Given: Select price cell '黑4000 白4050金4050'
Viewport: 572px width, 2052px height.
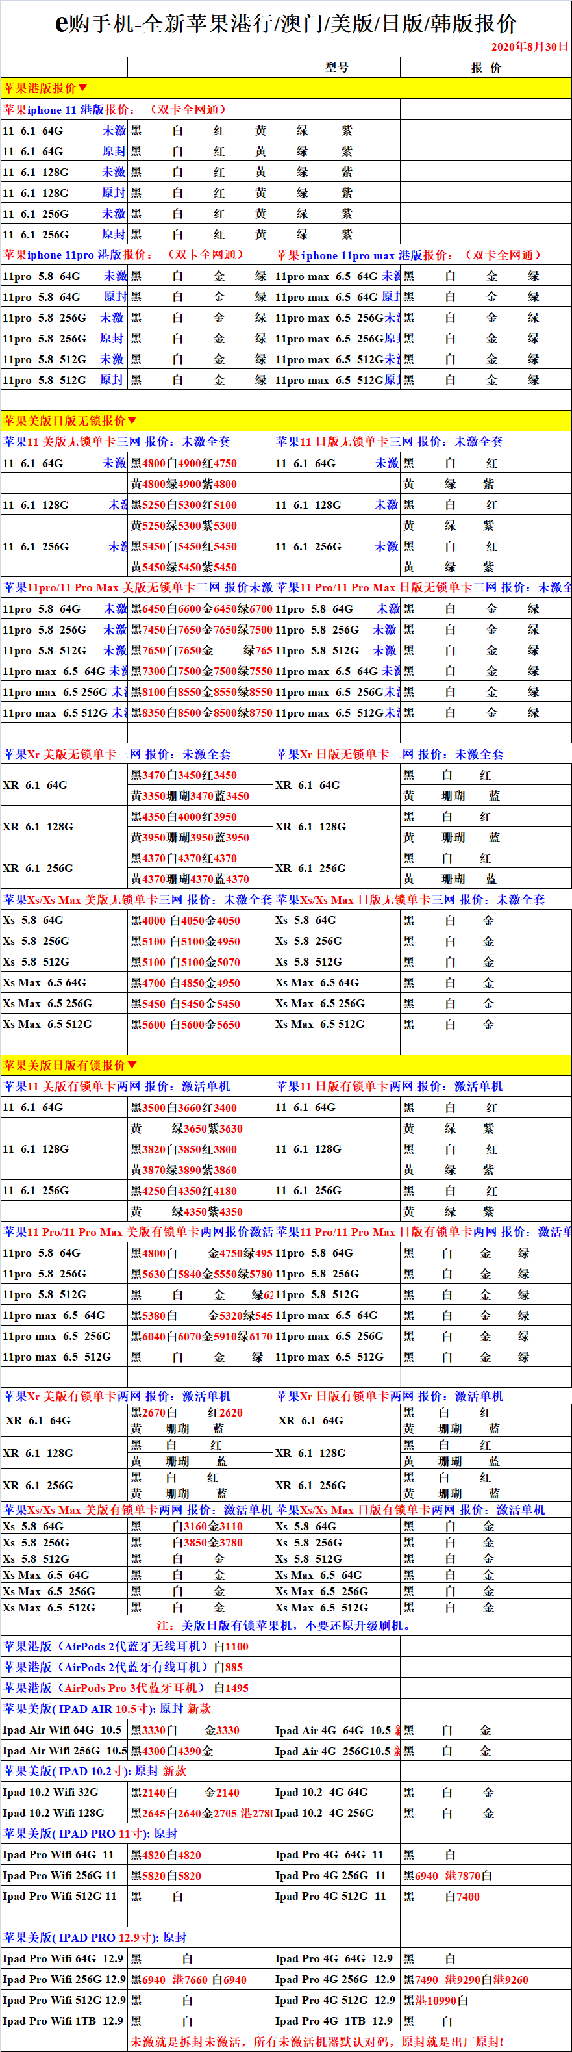Looking at the screenshot, I should tap(201, 920).
